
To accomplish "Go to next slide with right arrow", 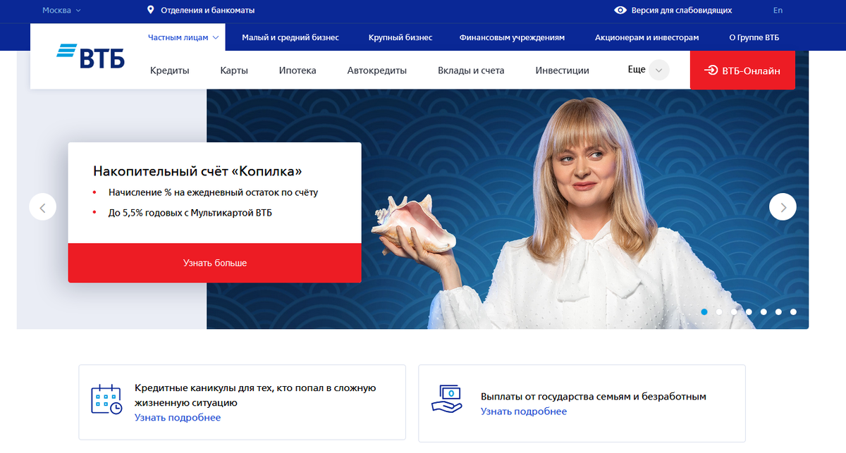I will (x=783, y=207).
